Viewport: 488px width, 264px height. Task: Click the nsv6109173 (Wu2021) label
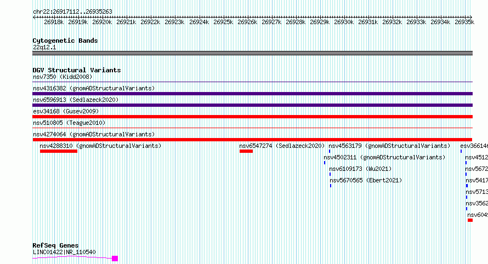[360, 169]
